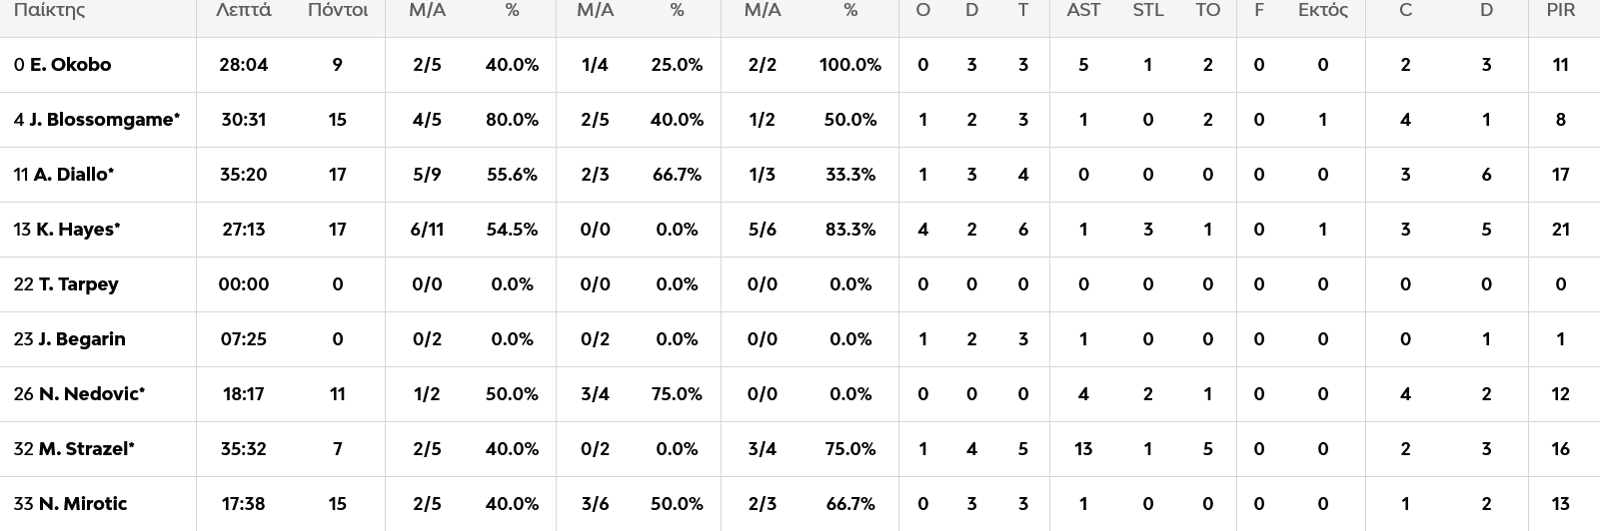This screenshot has height=531, width=1600.
Task: Open K. Hayes player row
Action: pyautogui.click(x=77, y=230)
